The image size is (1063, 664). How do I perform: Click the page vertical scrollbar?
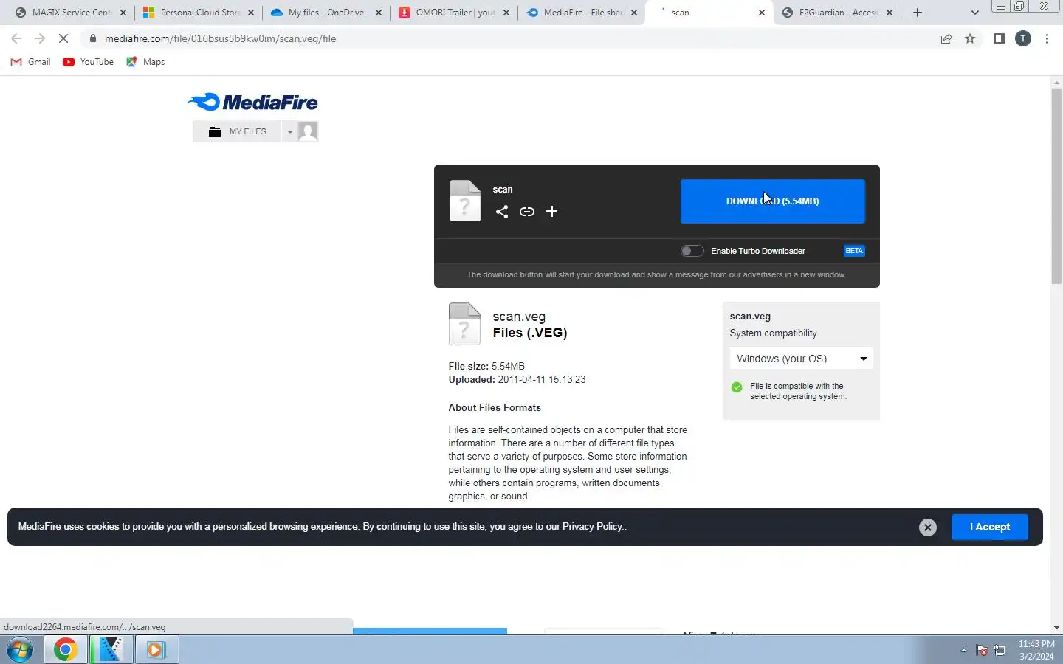coord(1056,186)
